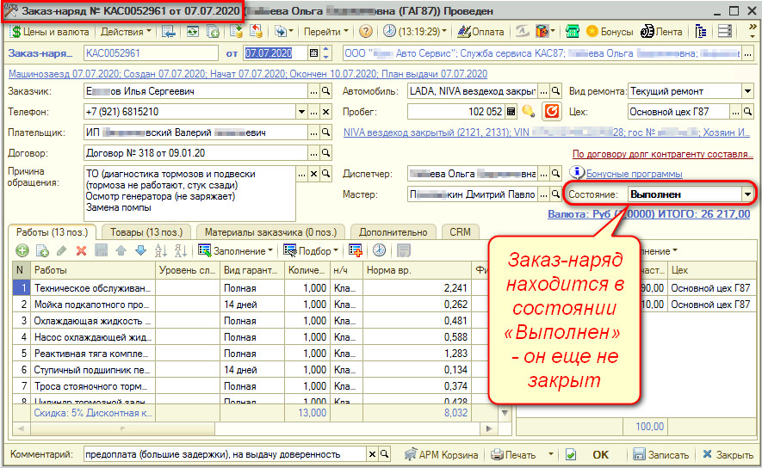The width and height of the screenshot is (762, 468).
Task: Open the Заполнение dropdown in Работы toolbar
Action: [235, 251]
